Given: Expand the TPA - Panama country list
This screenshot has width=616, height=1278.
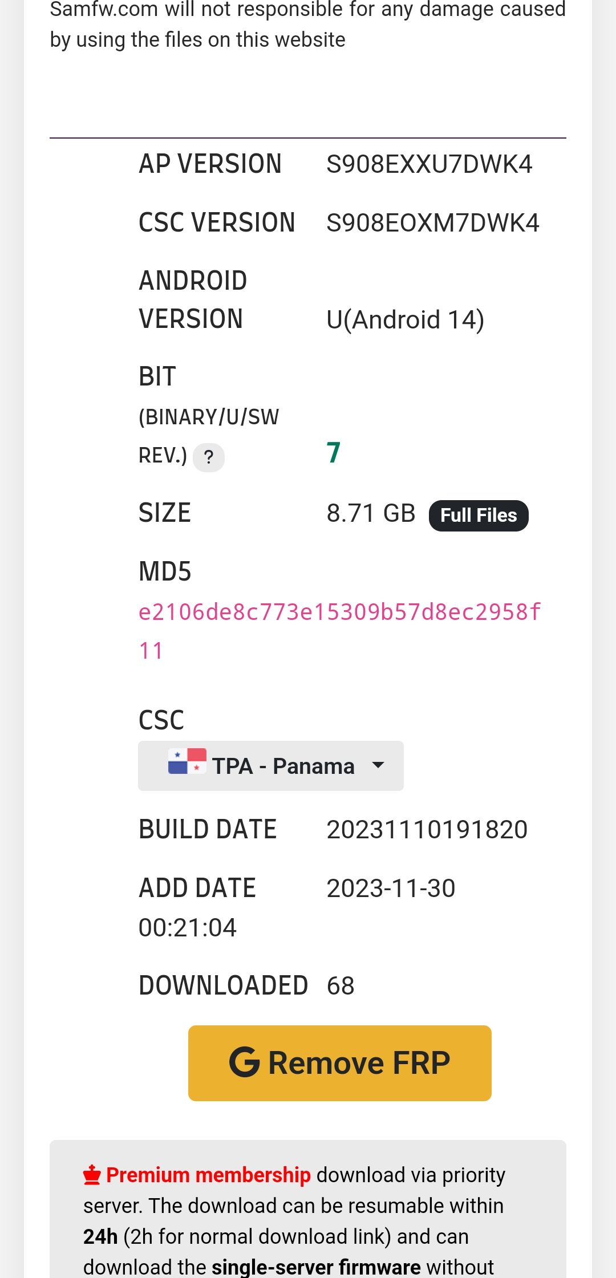Looking at the screenshot, I should (270, 766).
